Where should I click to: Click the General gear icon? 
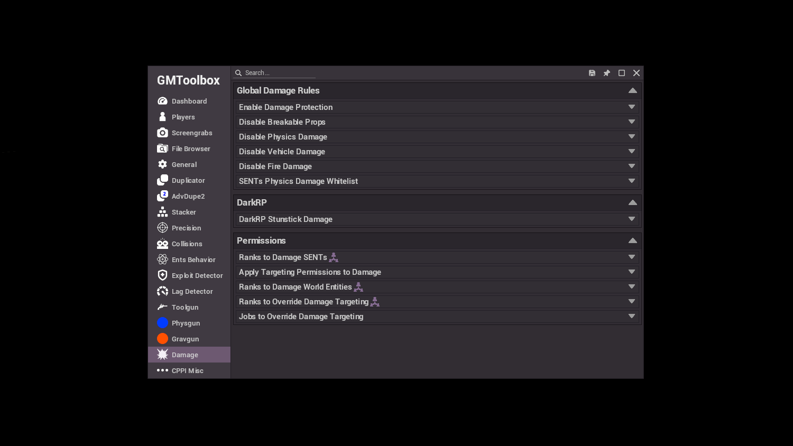[162, 164]
